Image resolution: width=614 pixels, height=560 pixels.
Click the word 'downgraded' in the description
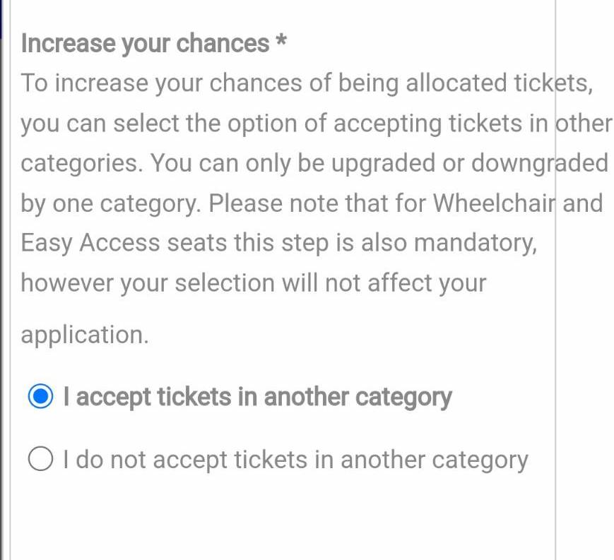click(540, 163)
